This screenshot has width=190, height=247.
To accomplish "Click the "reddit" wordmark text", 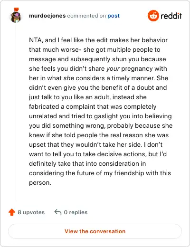I will [x=171, y=16].
